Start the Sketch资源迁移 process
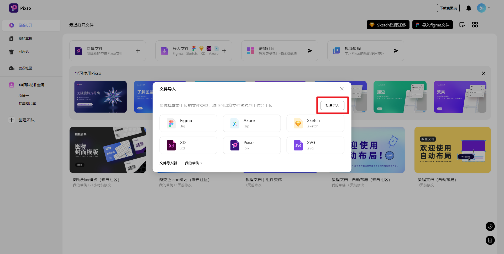The image size is (504, 254). click(x=388, y=25)
